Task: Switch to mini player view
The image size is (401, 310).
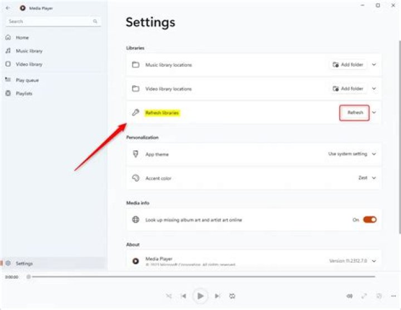Action: (x=379, y=296)
